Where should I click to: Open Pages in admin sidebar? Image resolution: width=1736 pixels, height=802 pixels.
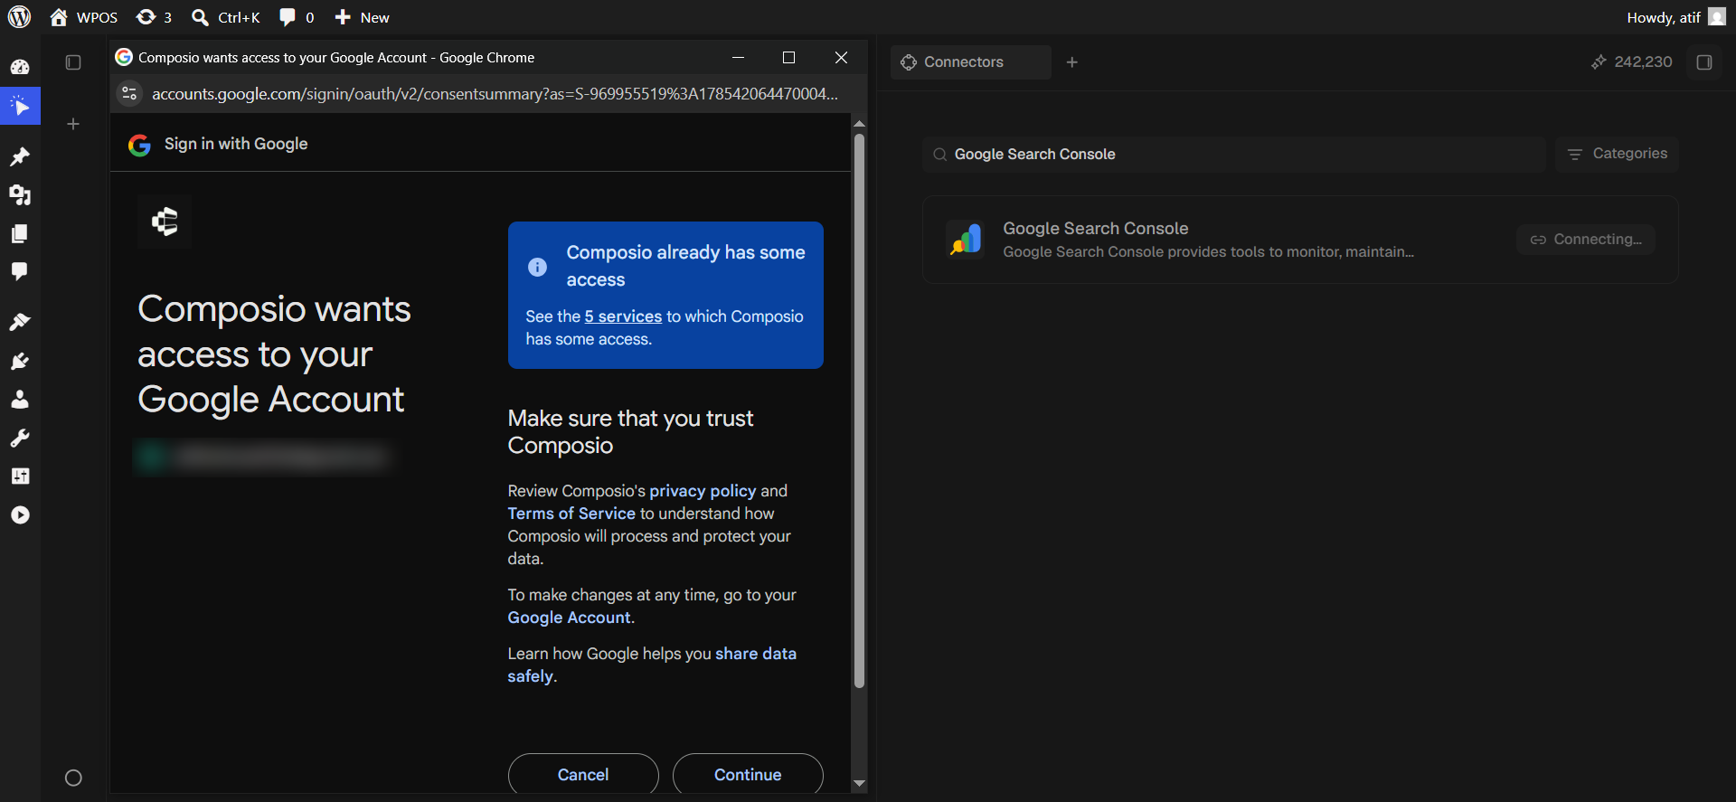[20, 233]
